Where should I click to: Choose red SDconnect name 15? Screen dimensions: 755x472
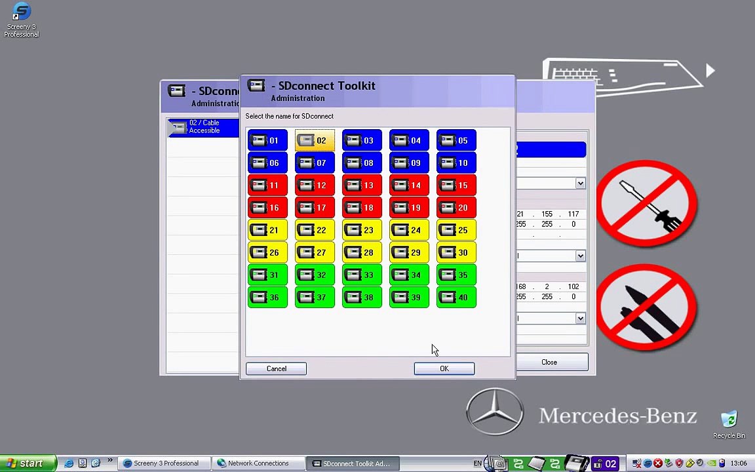[456, 185]
